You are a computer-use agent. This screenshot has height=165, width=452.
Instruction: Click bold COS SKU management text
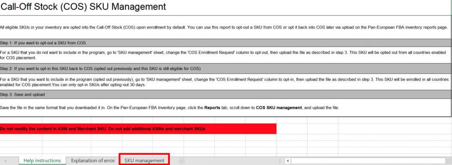click(x=279, y=108)
